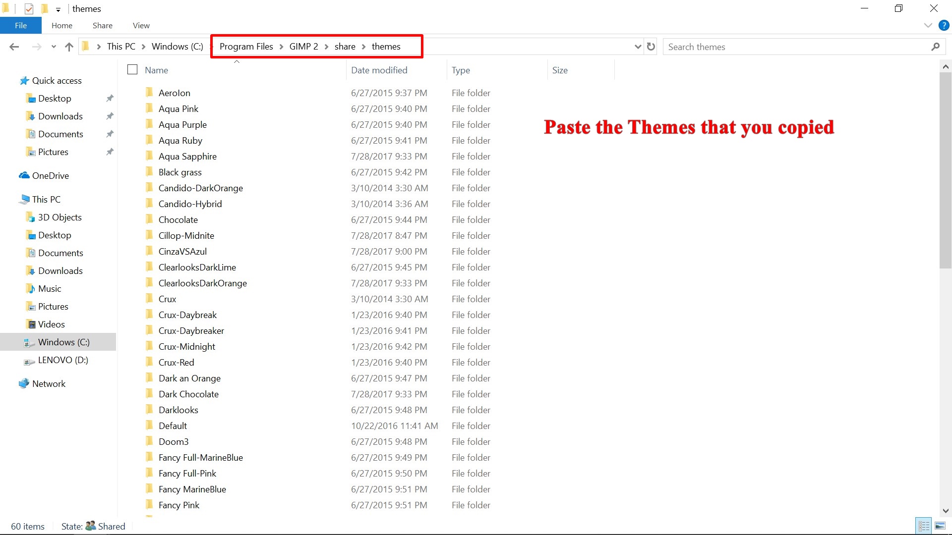Open the address bar history dropdown
Screen dimensions: 952x535
coord(638,46)
